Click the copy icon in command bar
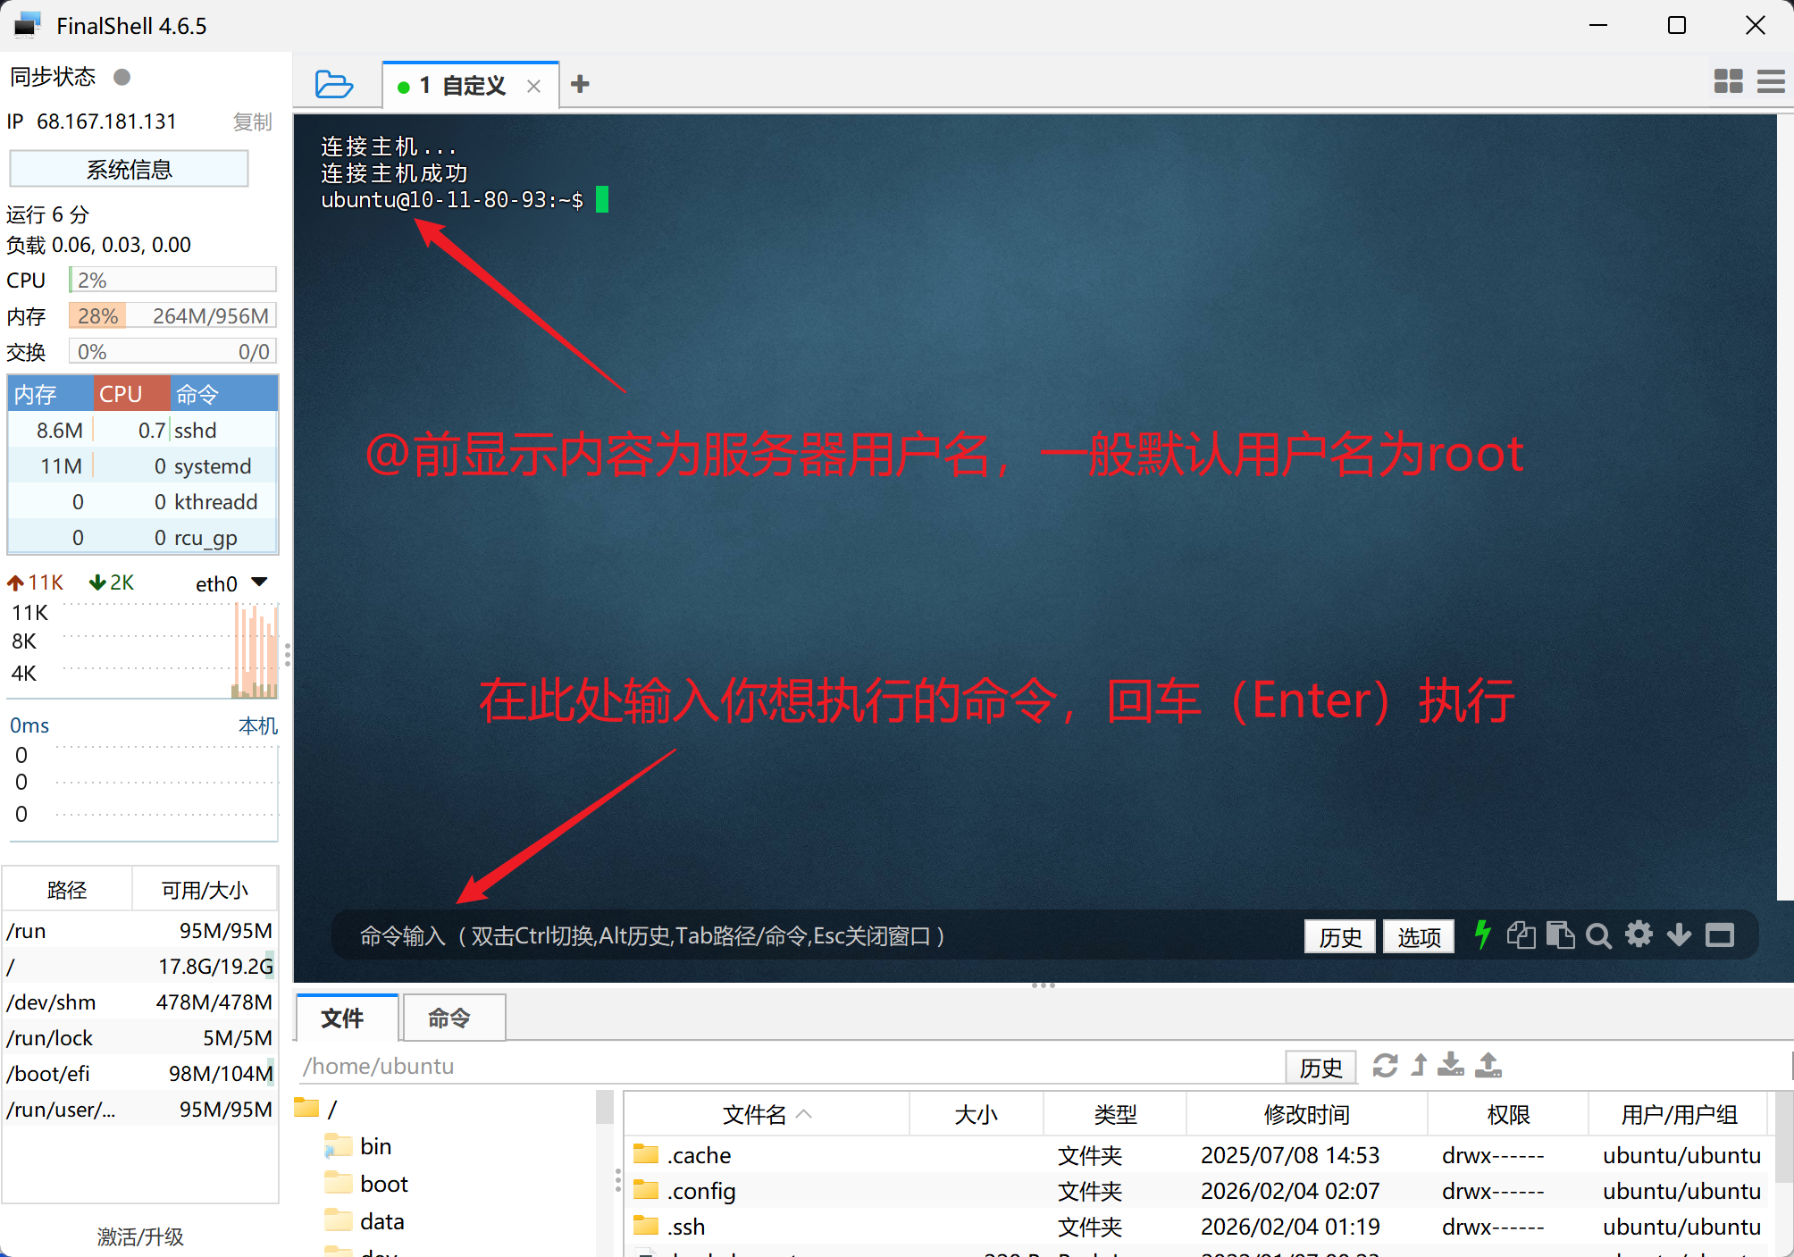Screen dimensions: 1794x1257 pyautogui.click(x=1521, y=935)
